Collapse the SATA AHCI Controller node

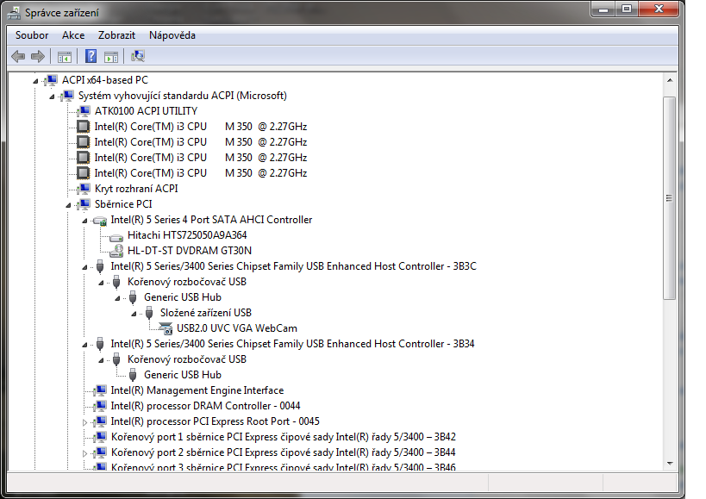[x=84, y=221]
